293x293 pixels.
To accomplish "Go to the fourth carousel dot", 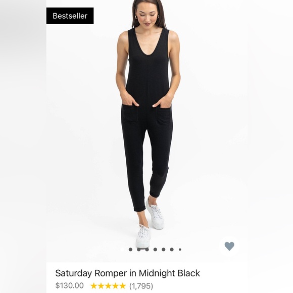I will pyautogui.click(x=147, y=249).
